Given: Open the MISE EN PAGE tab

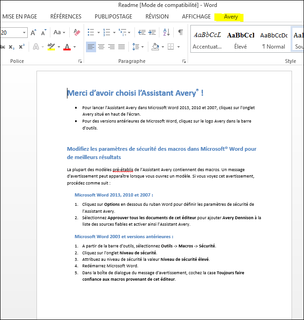Looking at the screenshot, I should 19,17.
